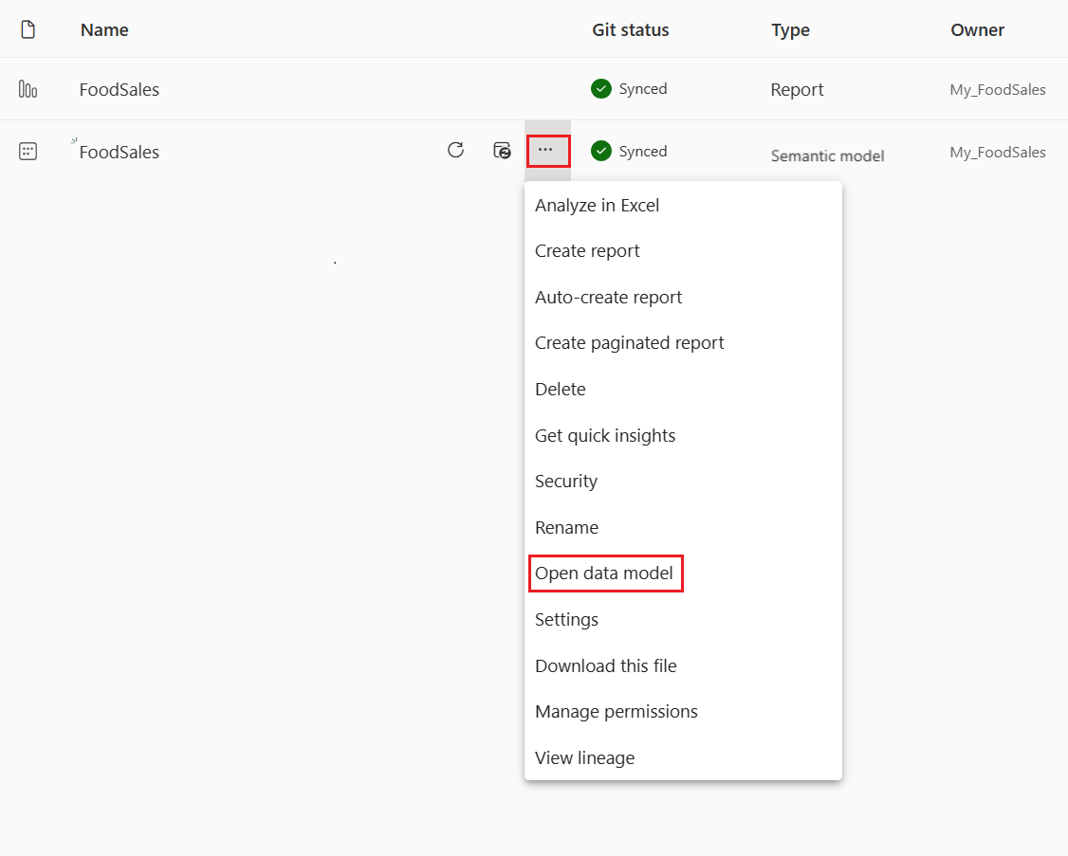Viewport: 1068px width, 856px height.
Task: Choose Create paginated report
Action: 629,342
